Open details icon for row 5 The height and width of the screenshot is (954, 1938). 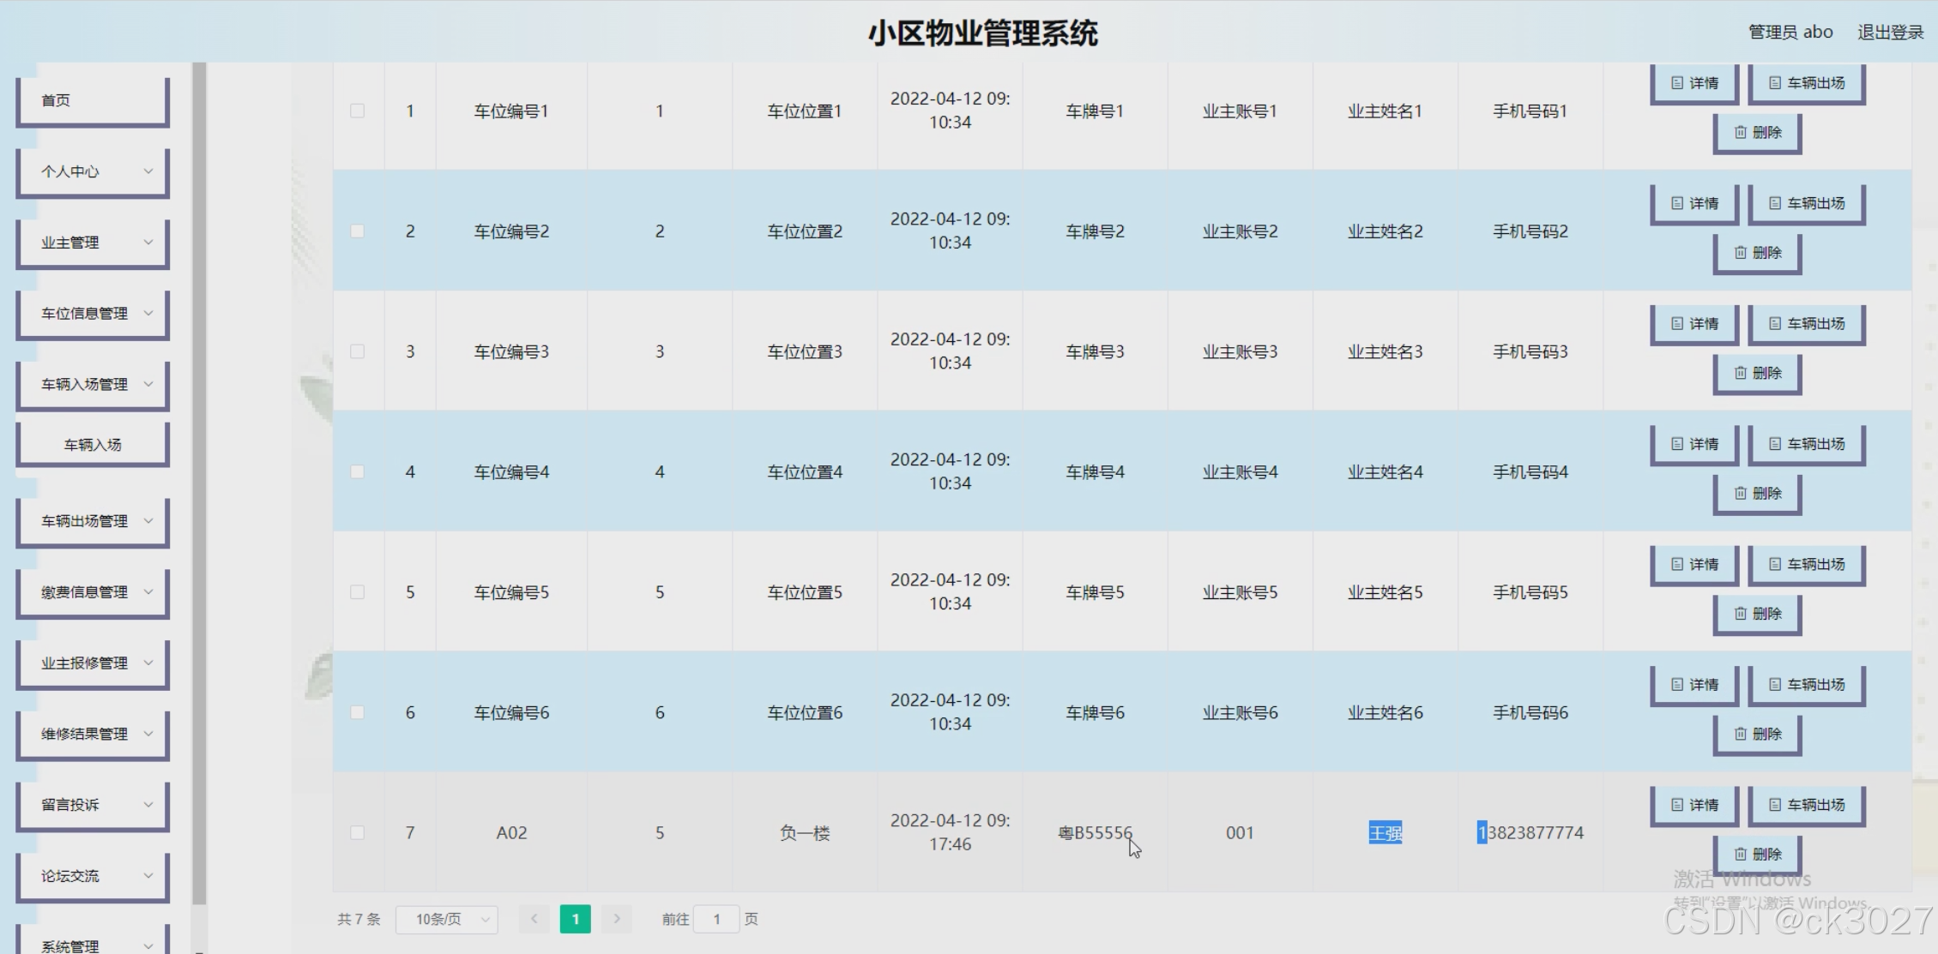click(x=1676, y=564)
